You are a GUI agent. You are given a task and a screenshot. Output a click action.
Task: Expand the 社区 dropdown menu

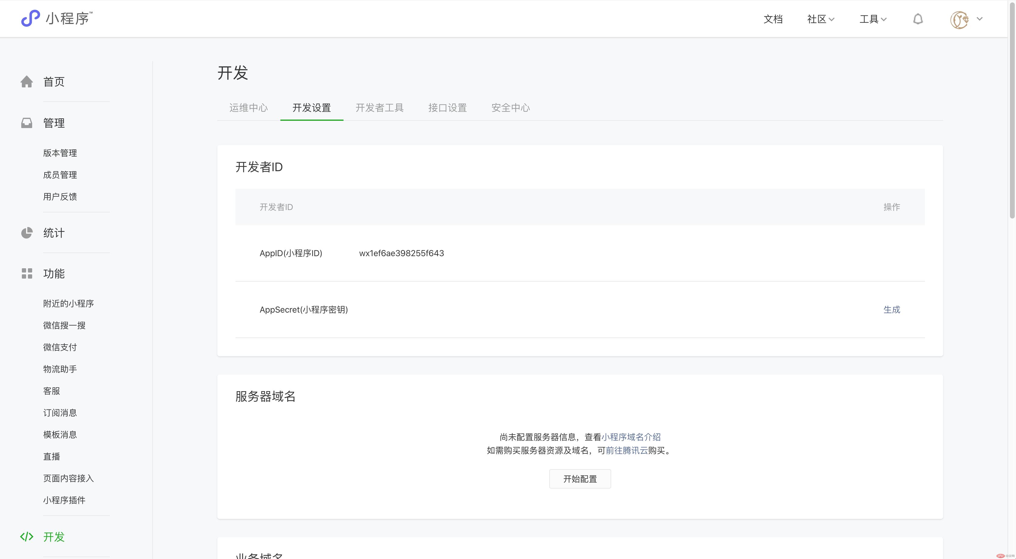click(x=820, y=19)
